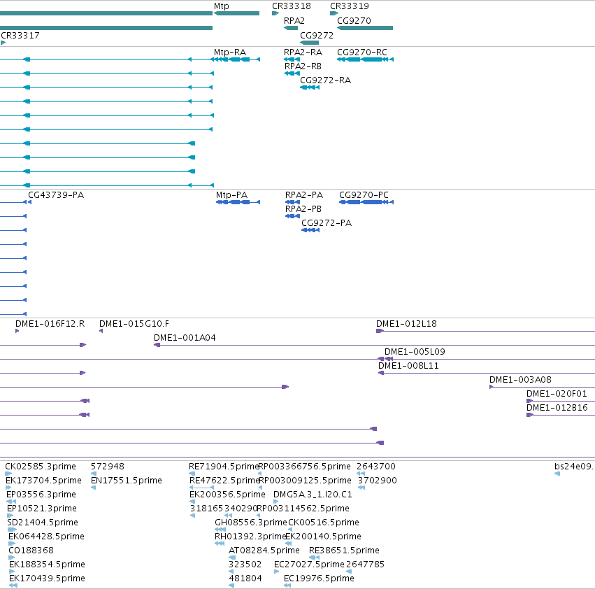Click BAC clone DME1-020F01

(557, 395)
